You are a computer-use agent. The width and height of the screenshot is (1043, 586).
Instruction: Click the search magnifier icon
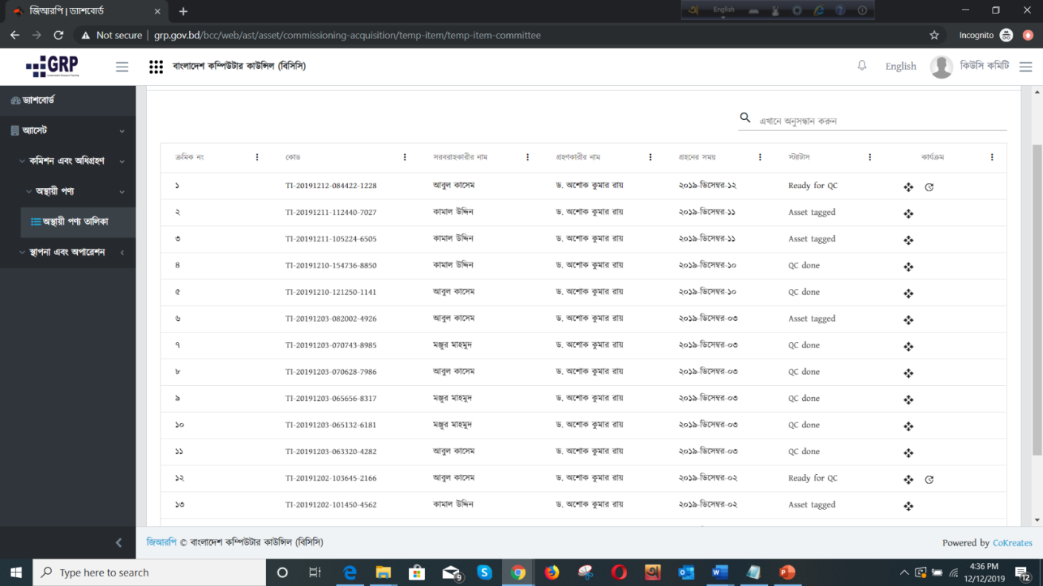point(745,118)
